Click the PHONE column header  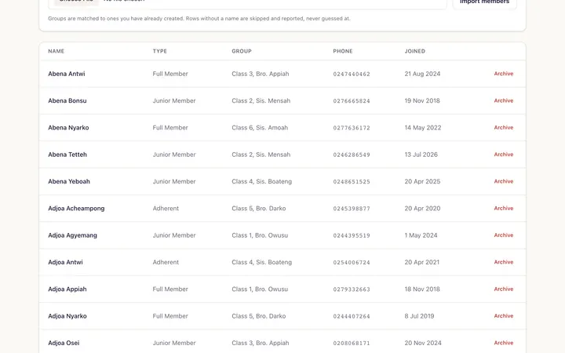[343, 51]
